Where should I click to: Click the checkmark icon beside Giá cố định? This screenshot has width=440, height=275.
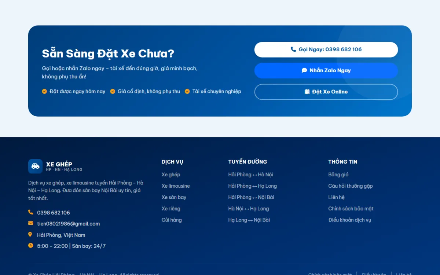coord(113,91)
